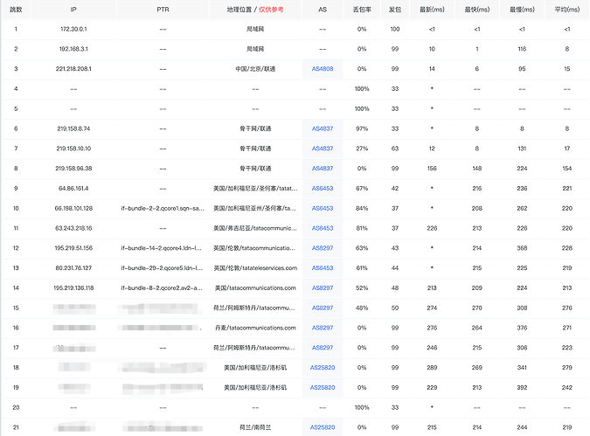Click slowest value 392 in hop 19
590x436 pixels.
pos(522,388)
